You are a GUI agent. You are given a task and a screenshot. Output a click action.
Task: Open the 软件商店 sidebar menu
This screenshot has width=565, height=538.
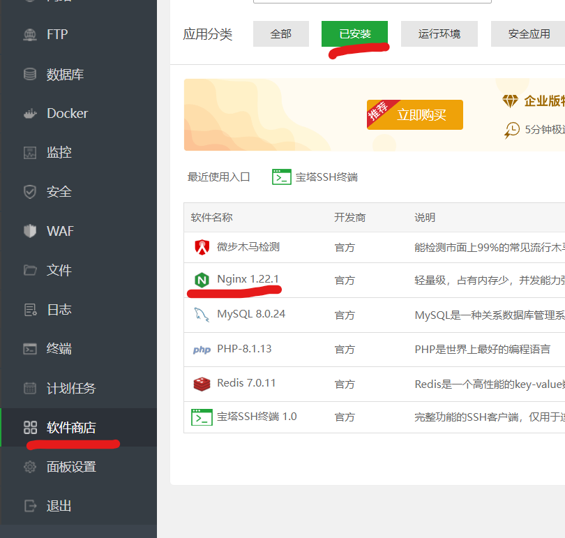(x=70, y=427)
